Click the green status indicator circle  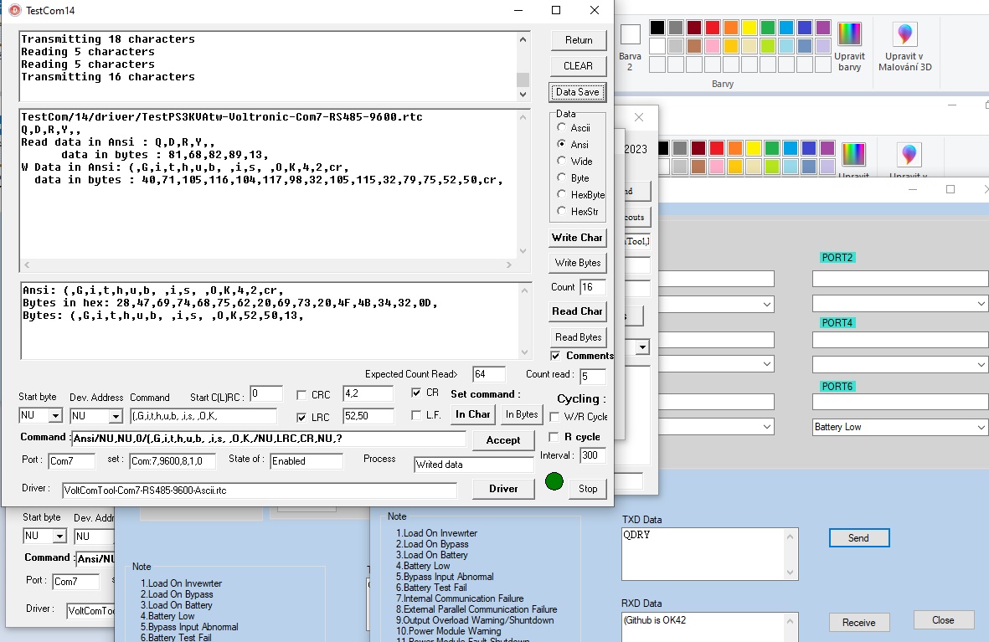[554, 482]
